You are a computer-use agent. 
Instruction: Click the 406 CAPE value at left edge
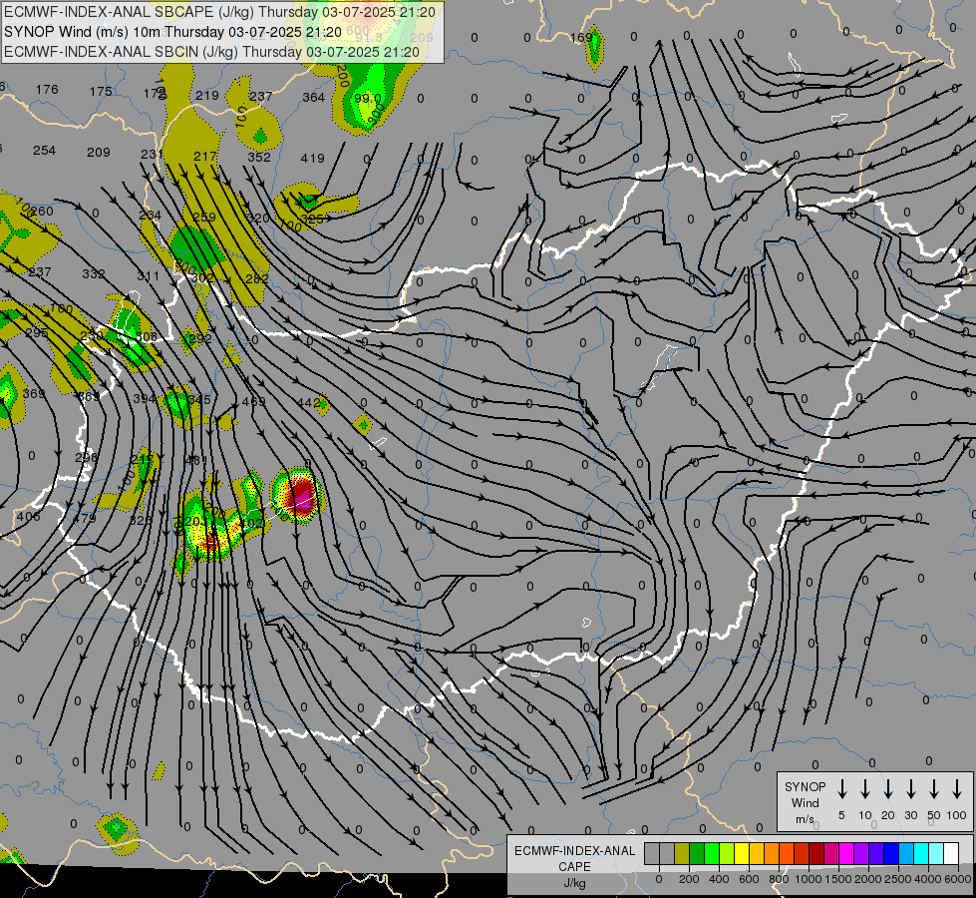coord(28,516)
